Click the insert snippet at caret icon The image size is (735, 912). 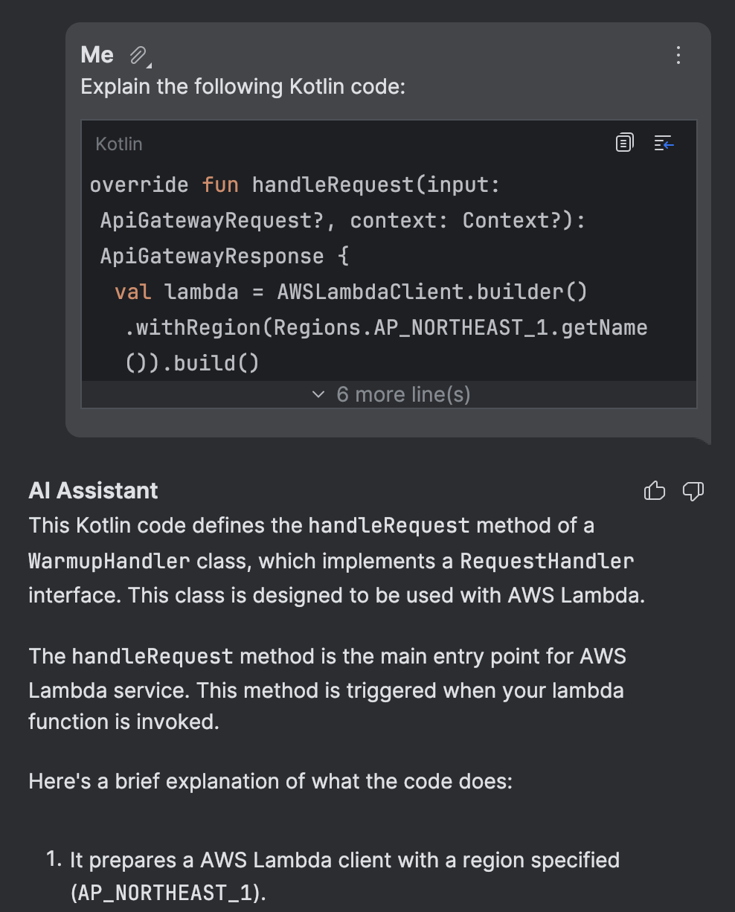pos(664,143)
